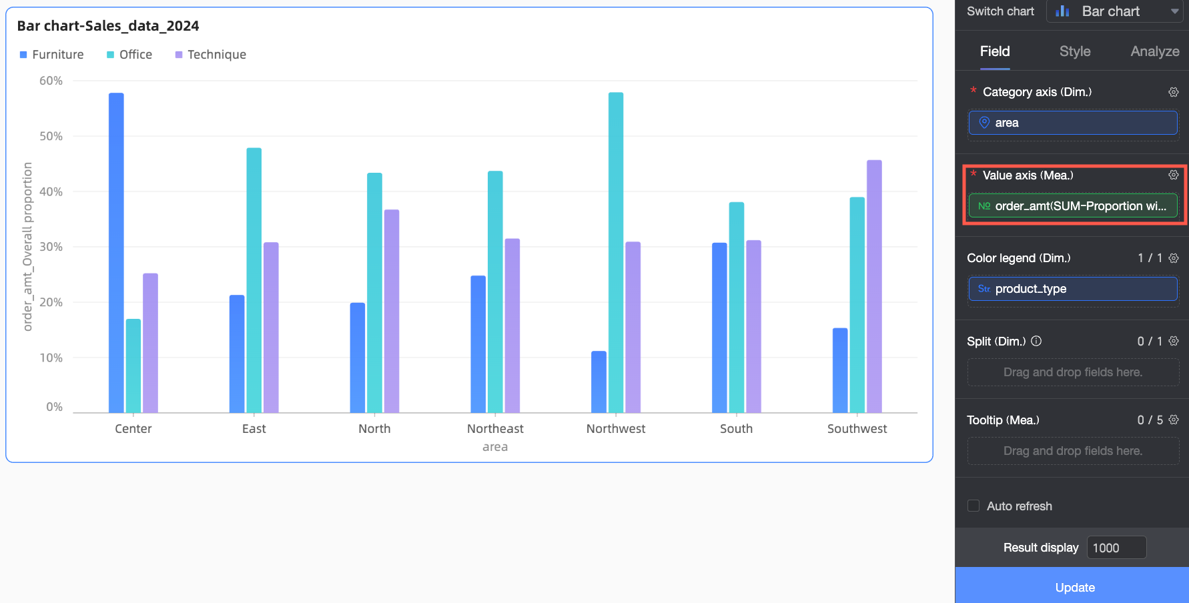Image resolution: width=1189 pixels, height=603 pixels.
Task: Click the Center axis label
Action: click(x=133, y=429)
